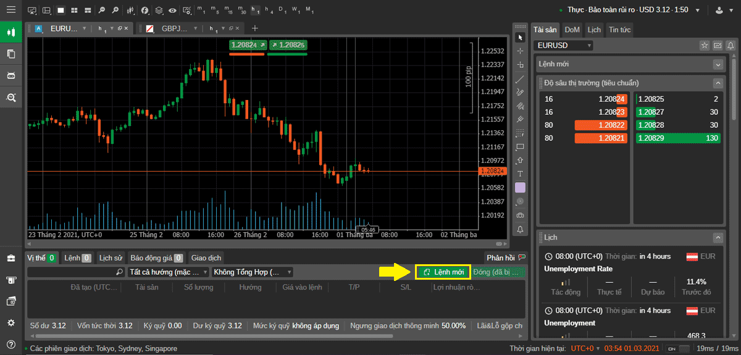This screenshot has width=741, height=355.
Task: Set timeframe to m15
Action: 228,10
